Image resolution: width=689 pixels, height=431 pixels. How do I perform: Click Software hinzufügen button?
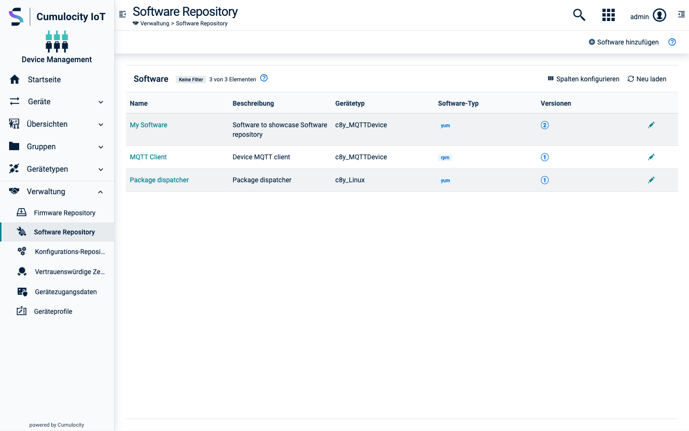coord(623,42)
